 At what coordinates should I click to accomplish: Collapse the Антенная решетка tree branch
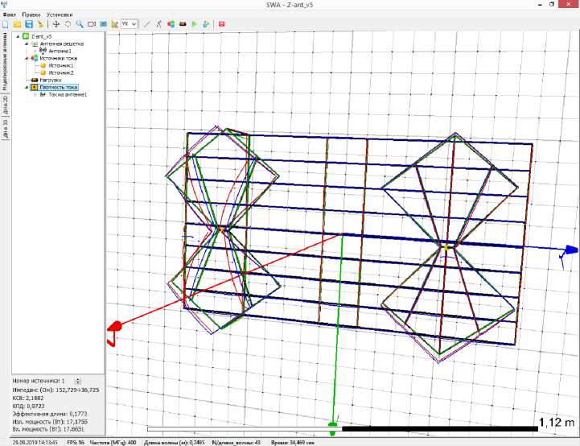26,44
